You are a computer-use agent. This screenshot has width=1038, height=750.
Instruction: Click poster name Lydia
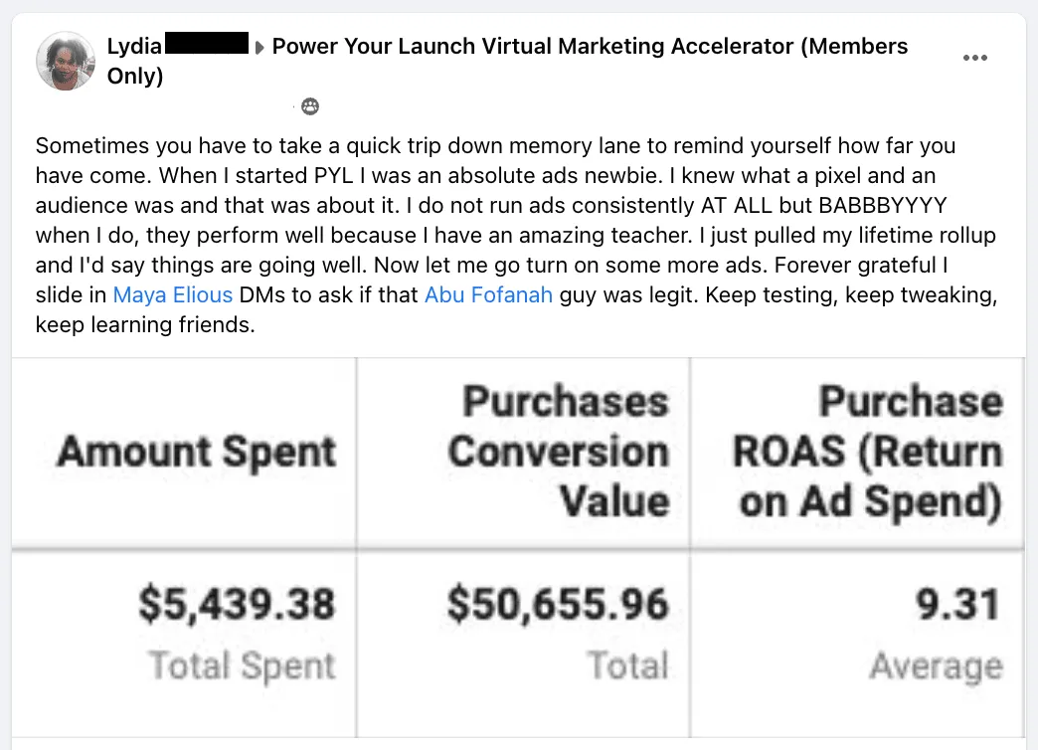point(134,46)
